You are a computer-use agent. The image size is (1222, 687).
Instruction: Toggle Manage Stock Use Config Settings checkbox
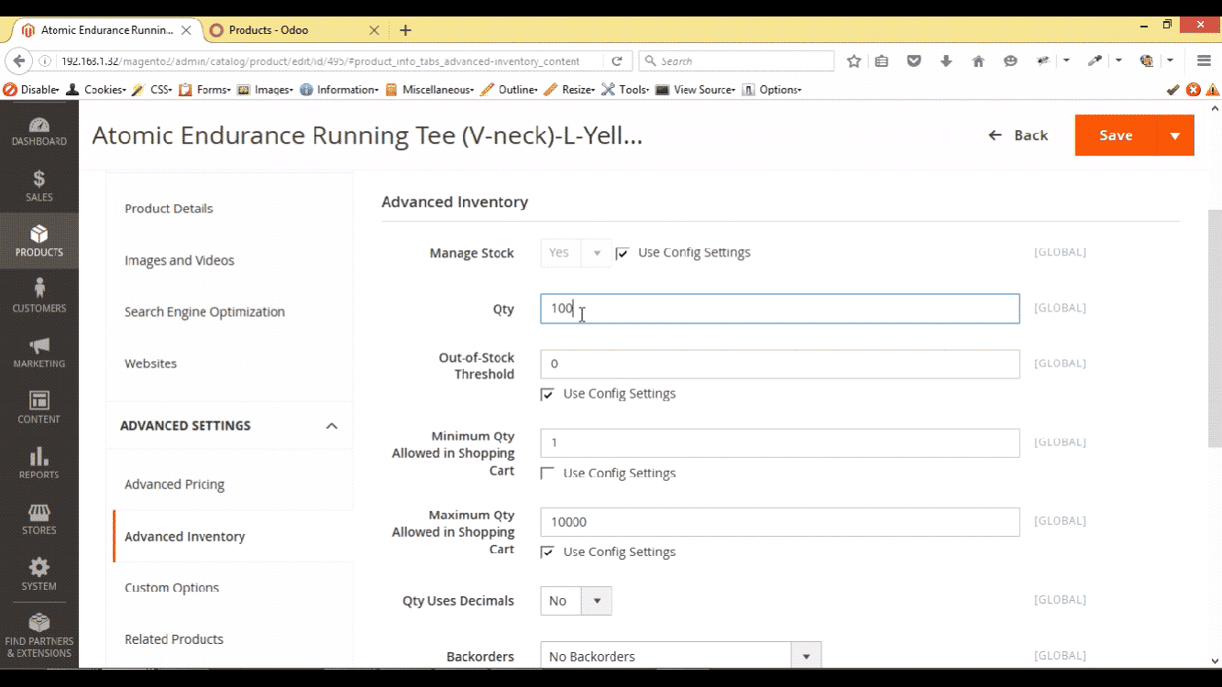pyautogui.click(x=622, y=254)
